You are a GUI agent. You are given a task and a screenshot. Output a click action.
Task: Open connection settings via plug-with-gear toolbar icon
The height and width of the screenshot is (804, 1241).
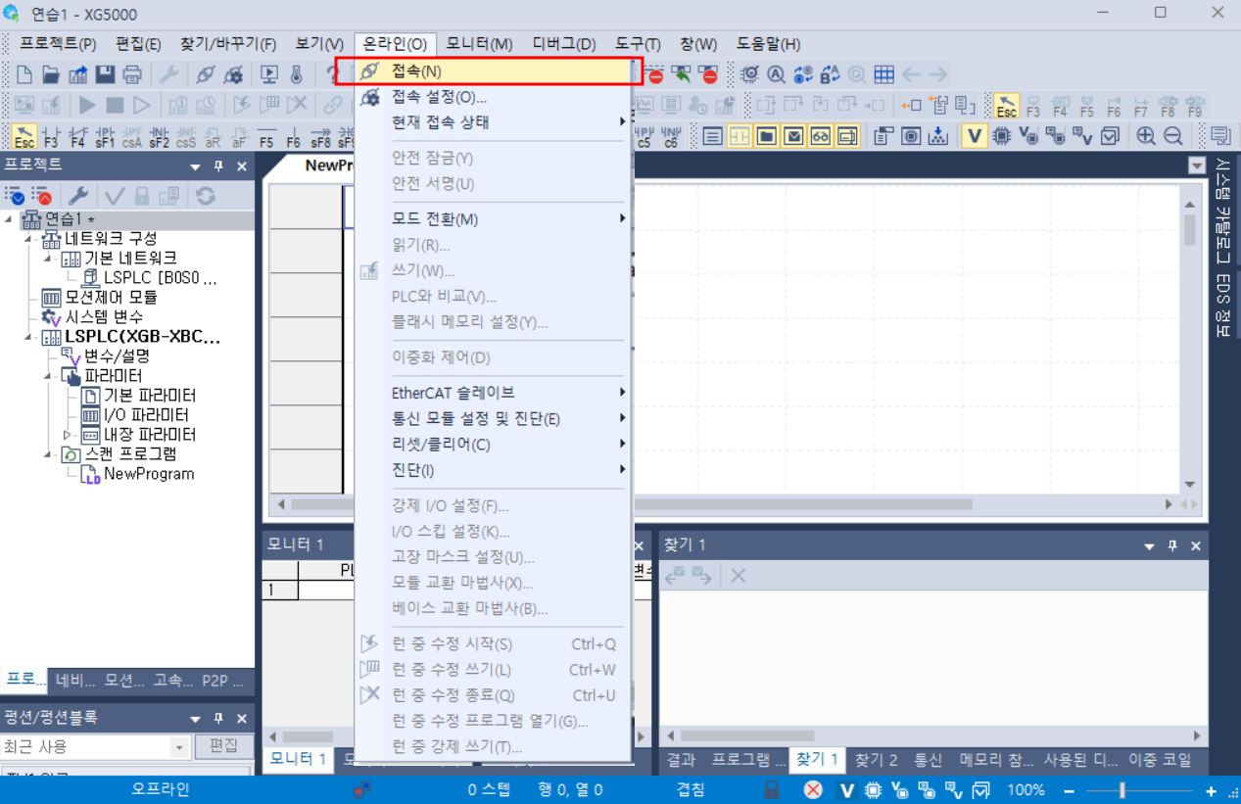233,74
